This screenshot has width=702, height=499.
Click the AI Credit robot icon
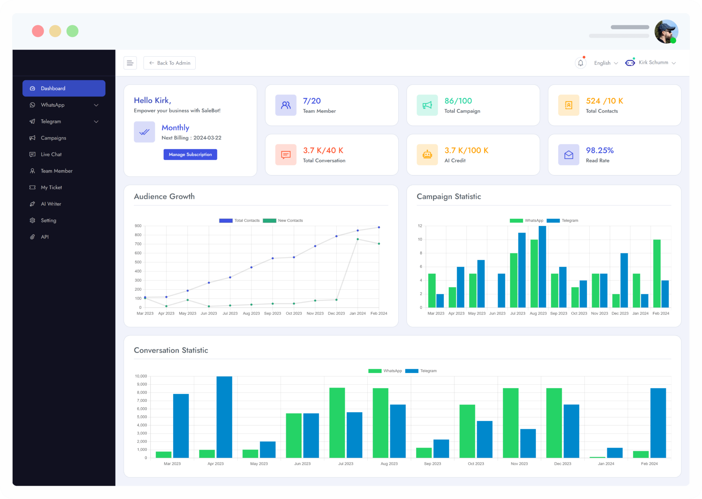click(x=427, y=155)
